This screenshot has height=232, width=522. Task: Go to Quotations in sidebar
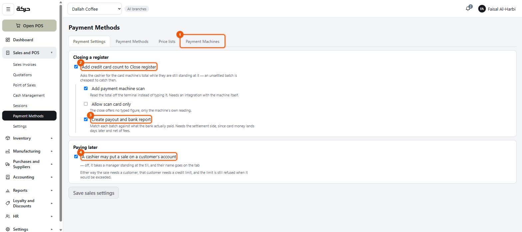(22, 75)
